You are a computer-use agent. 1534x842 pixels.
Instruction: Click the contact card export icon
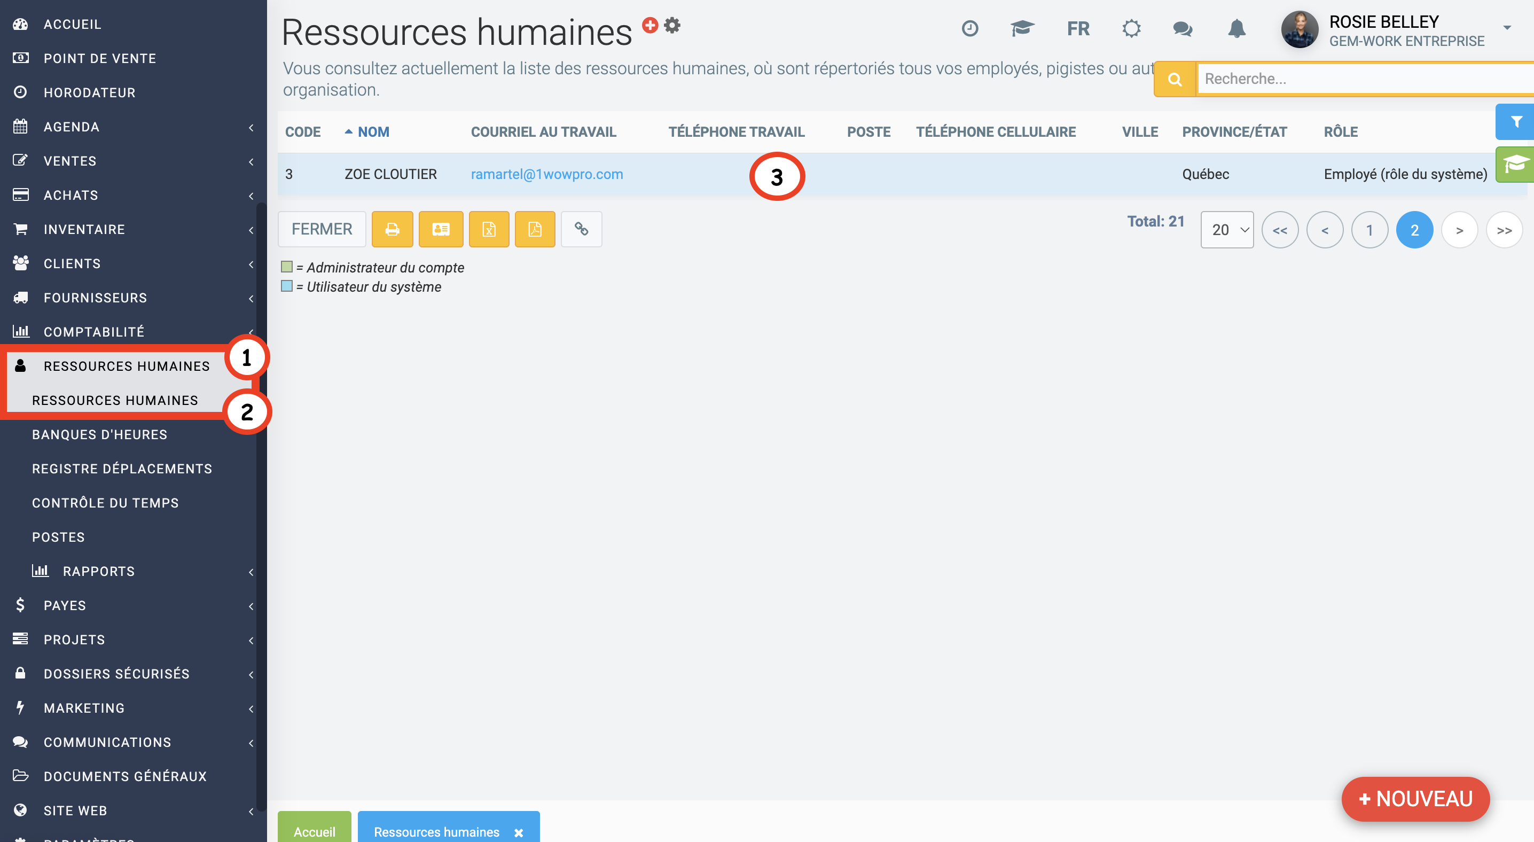(x=441, y=229)
